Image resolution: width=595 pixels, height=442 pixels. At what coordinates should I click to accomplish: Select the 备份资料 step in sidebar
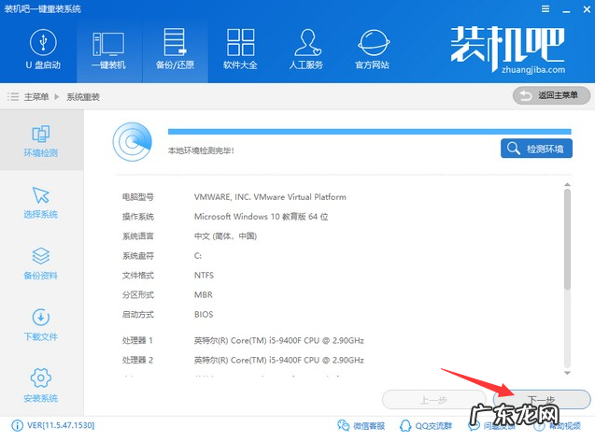click(x=41, y=264)
